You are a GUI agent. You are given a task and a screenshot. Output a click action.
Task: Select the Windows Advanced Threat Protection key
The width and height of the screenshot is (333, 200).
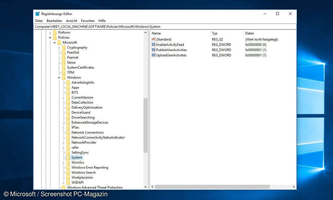95,187
